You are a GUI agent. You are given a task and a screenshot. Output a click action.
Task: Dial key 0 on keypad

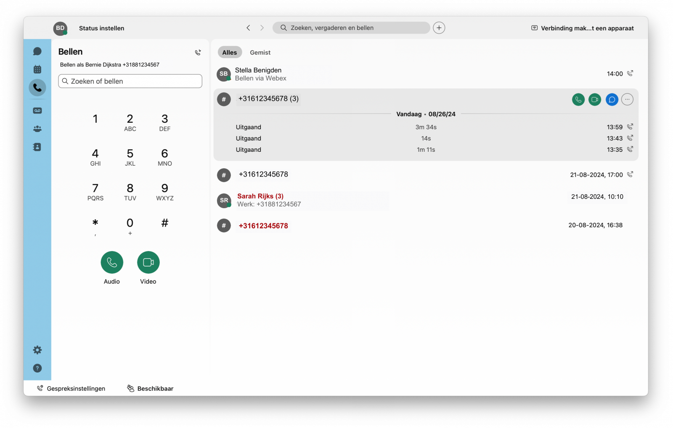point(130,226)
